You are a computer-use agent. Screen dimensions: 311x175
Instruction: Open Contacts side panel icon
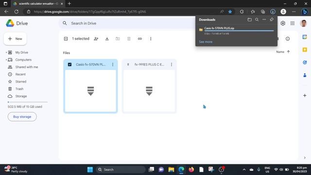[305, 75]
